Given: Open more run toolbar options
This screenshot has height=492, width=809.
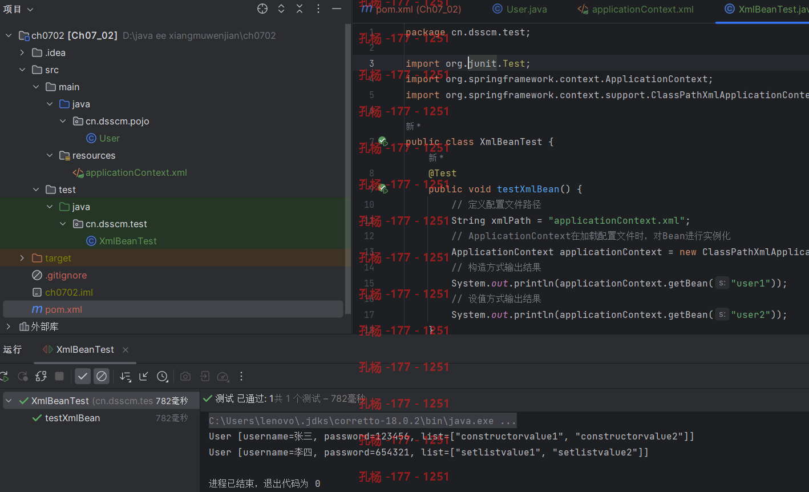Looking at the screenshot, I should click(241, 376).
